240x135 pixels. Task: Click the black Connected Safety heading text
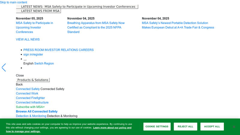point(52,89)
